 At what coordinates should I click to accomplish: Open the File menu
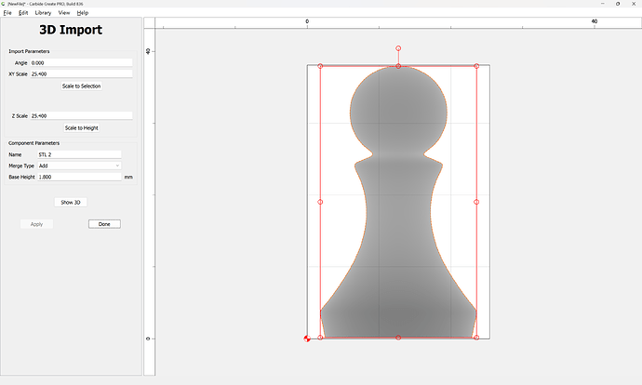(7, 13)
